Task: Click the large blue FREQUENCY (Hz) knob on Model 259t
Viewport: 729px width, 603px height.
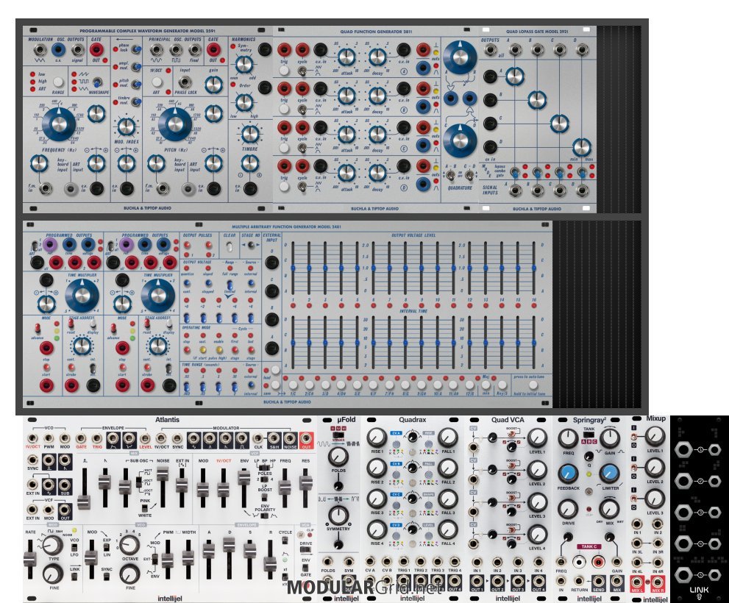Action: click(x=59, y=124)
